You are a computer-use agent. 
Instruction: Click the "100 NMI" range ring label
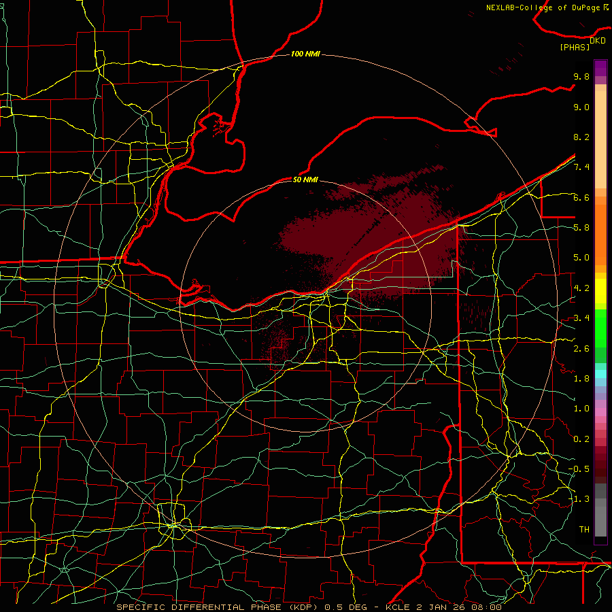(x=305, y=54)
